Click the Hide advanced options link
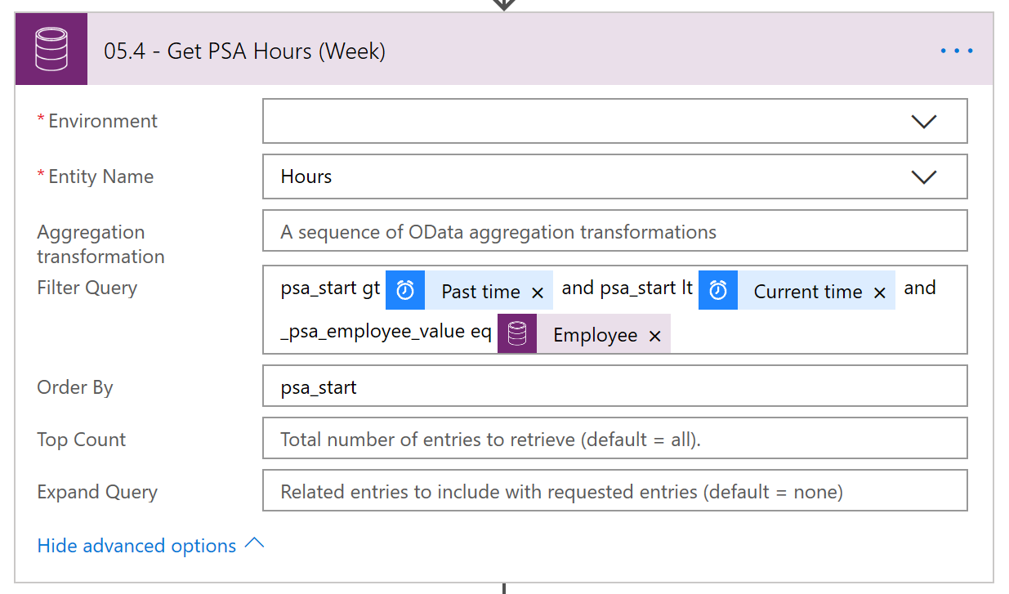 click(136, 546)
